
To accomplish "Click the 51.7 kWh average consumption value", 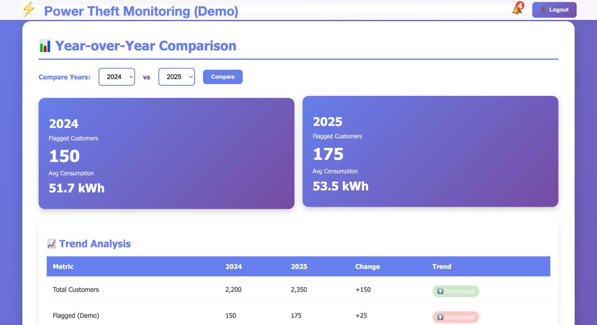I will (x=76, y=188).
